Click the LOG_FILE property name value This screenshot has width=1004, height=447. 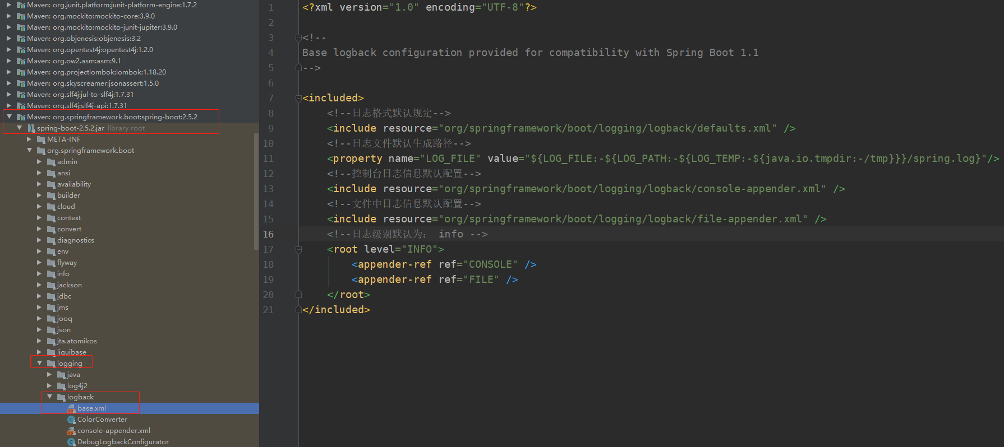[x=450, y=159]
